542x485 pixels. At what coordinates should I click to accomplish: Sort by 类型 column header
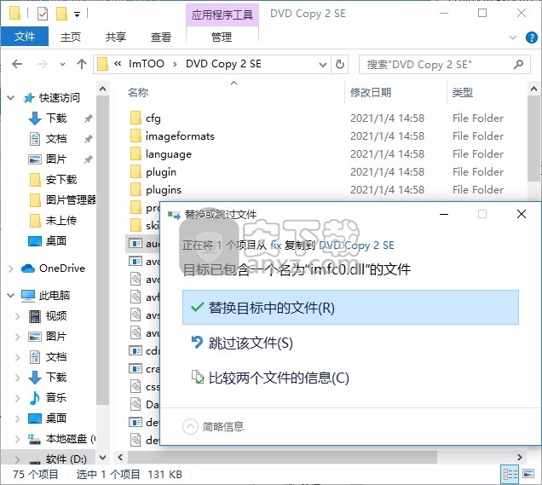[x=463, y=92]
